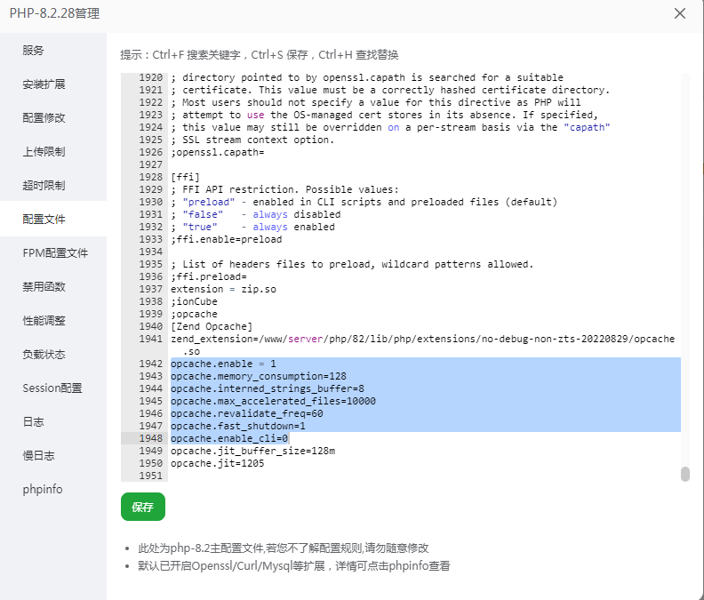Viewport: 704px width, 600px height.
Task: Select the 配置修改 sidebar item
Action: pyautogui.click(x=44, y=118)
